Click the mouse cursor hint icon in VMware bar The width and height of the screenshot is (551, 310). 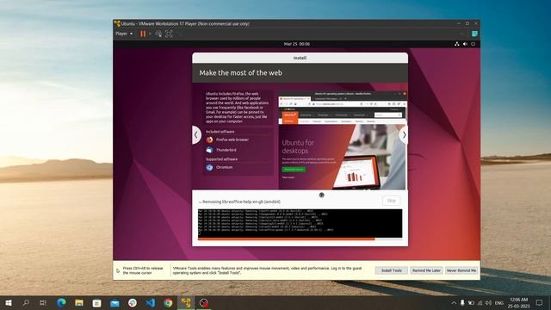[x=118, y=270]
